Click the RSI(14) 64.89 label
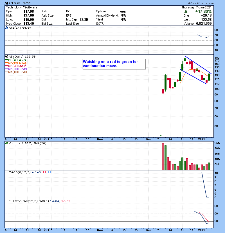The image size is (225, 233). [20, 28]
